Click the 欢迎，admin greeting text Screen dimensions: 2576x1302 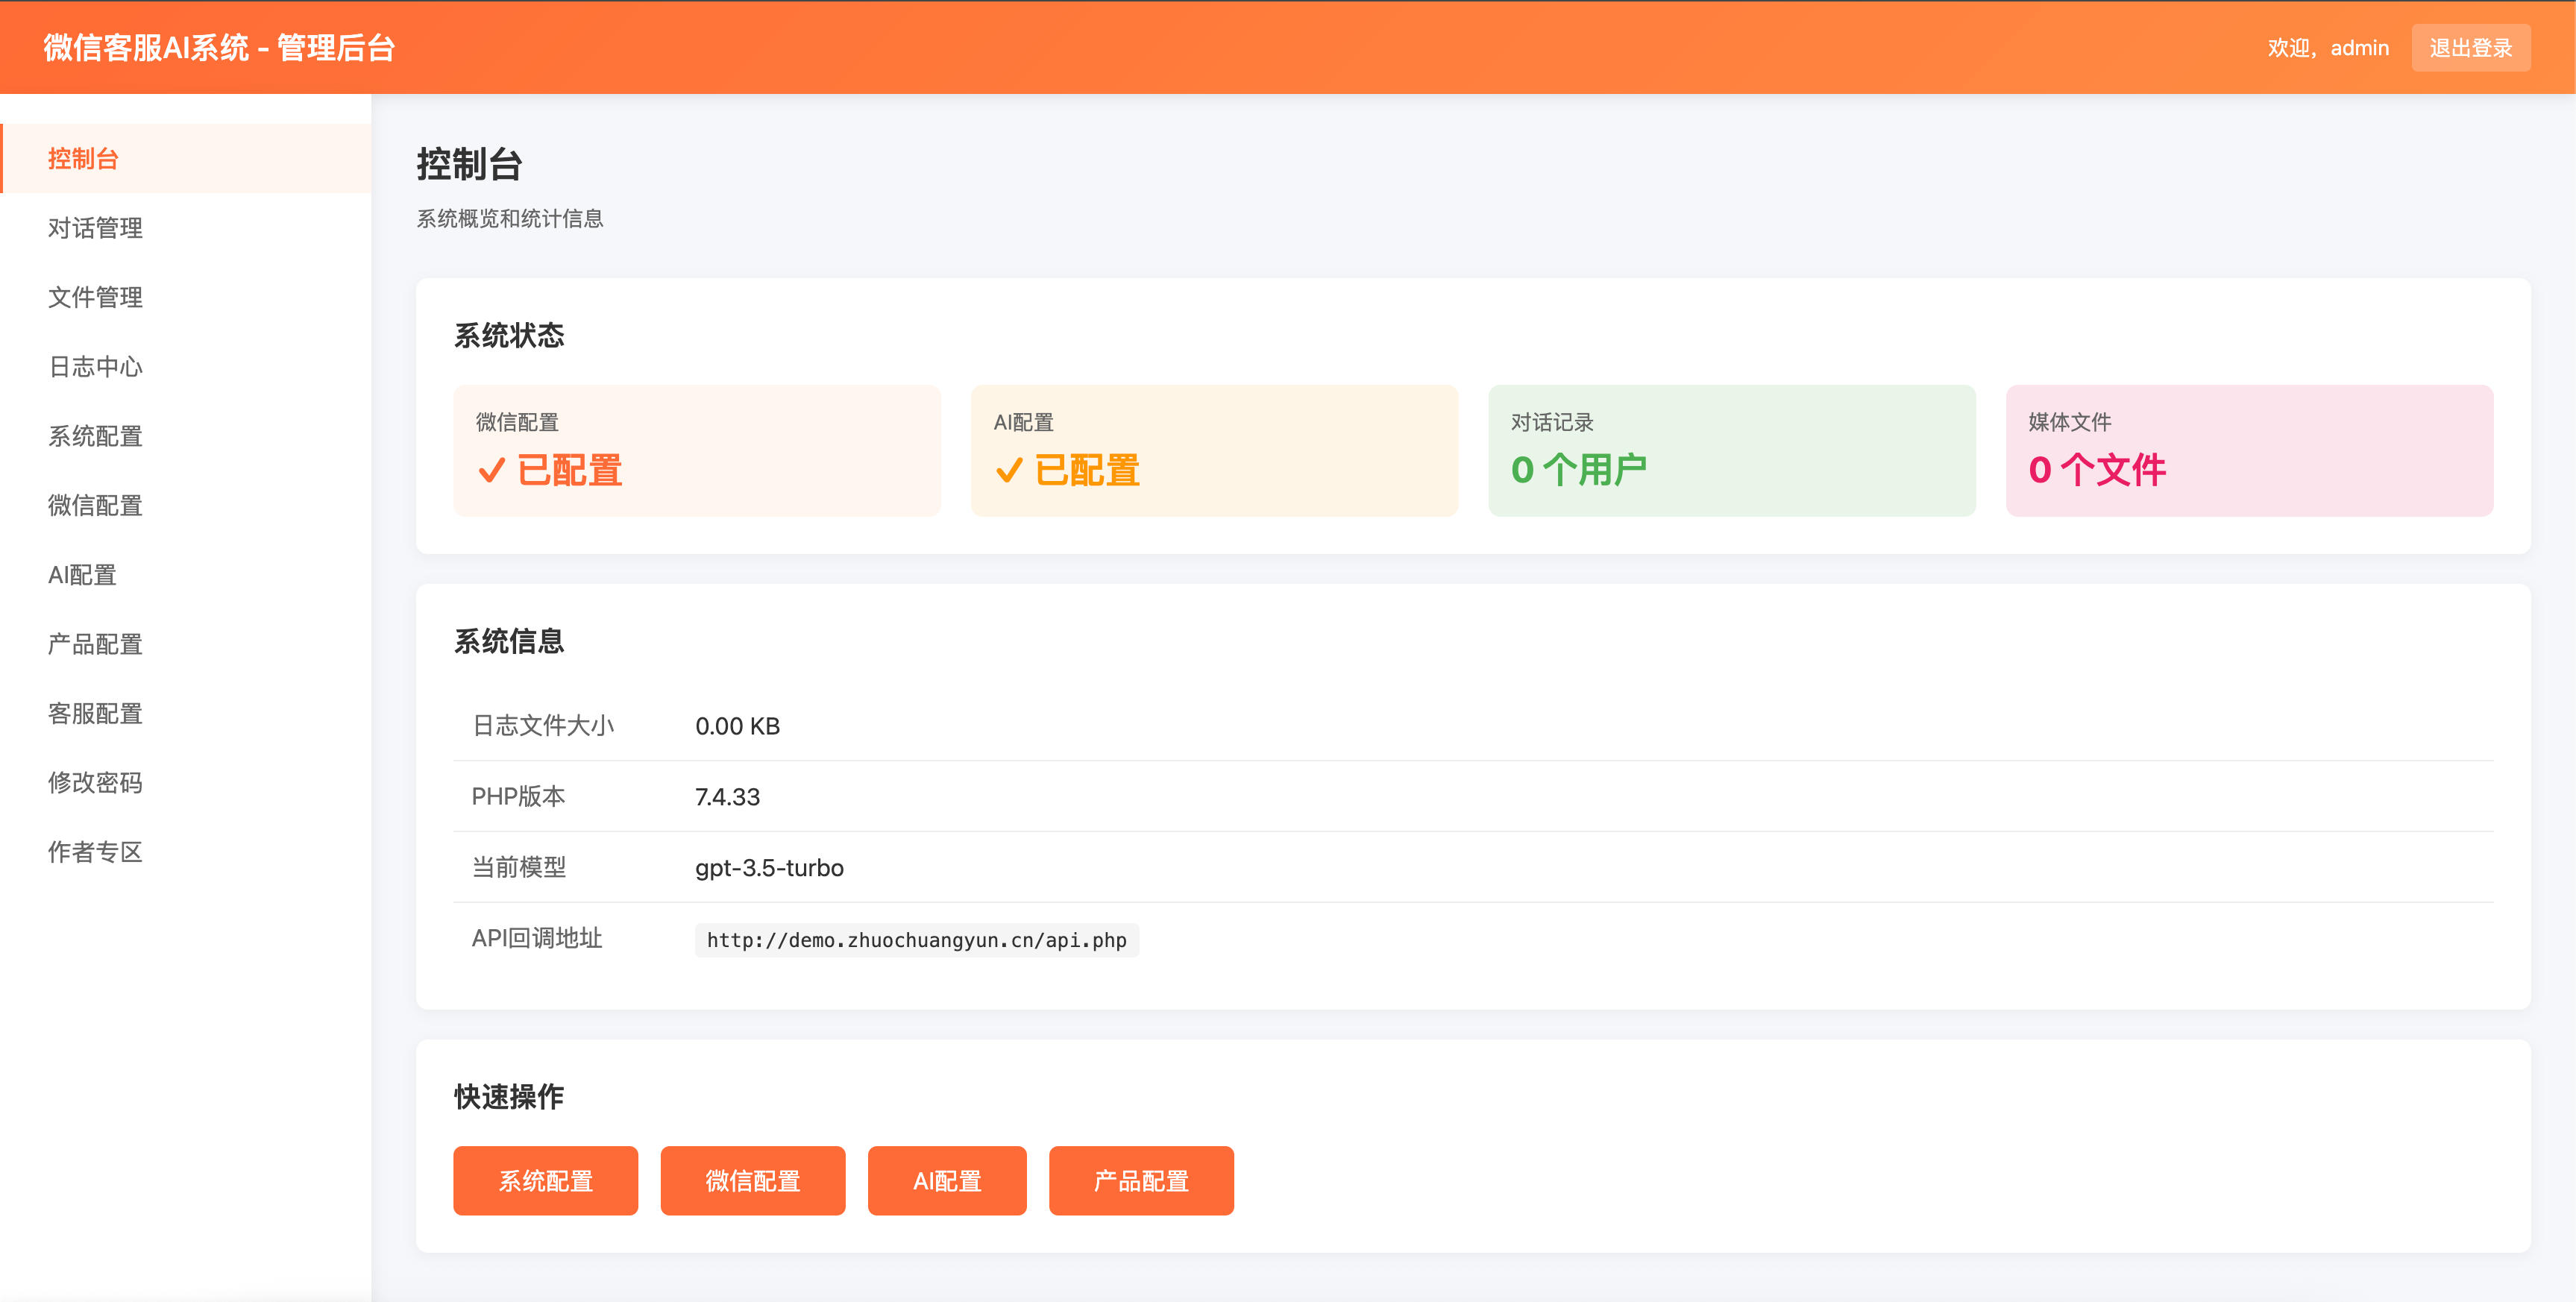tap(2328, 48)
